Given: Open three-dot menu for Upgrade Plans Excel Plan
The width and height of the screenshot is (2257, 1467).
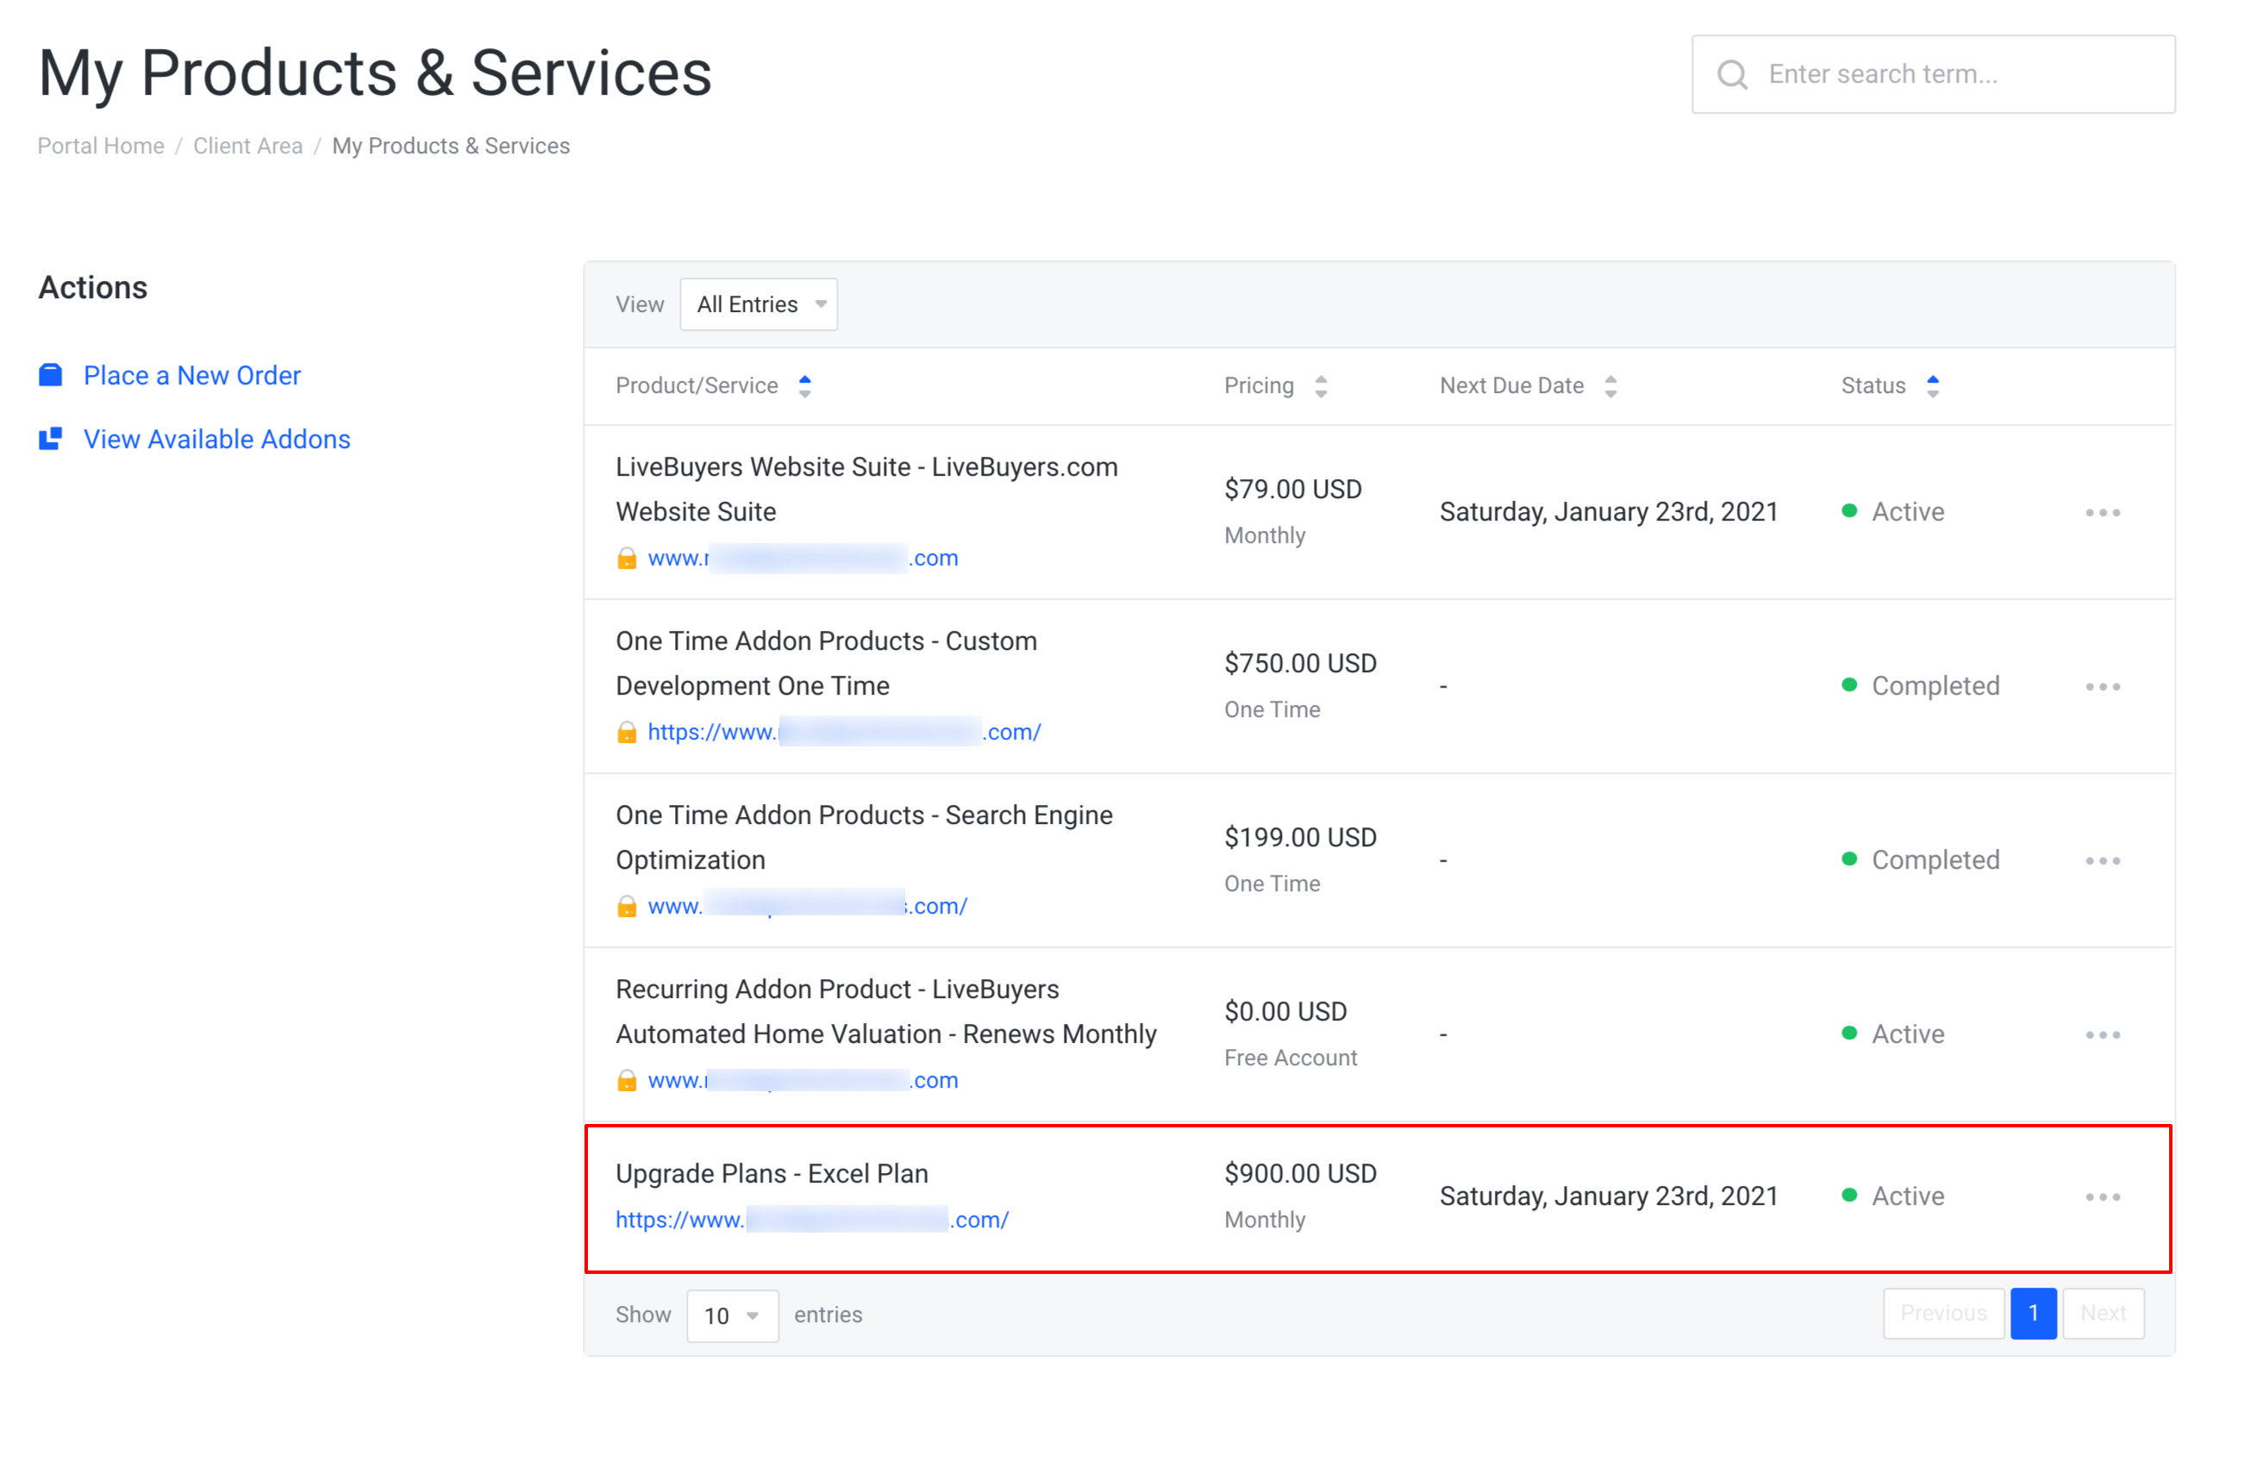Looking at the screenshot, I should pos(2103,1196).
